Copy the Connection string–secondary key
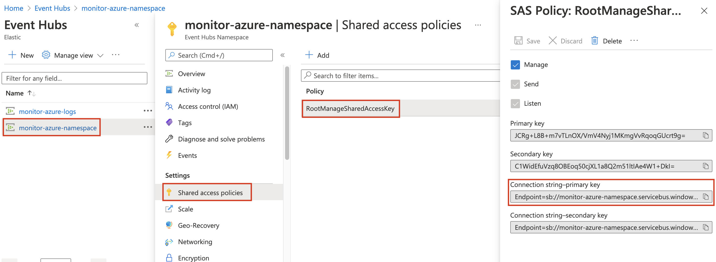 pyautogui.click(x=706, y=227)
